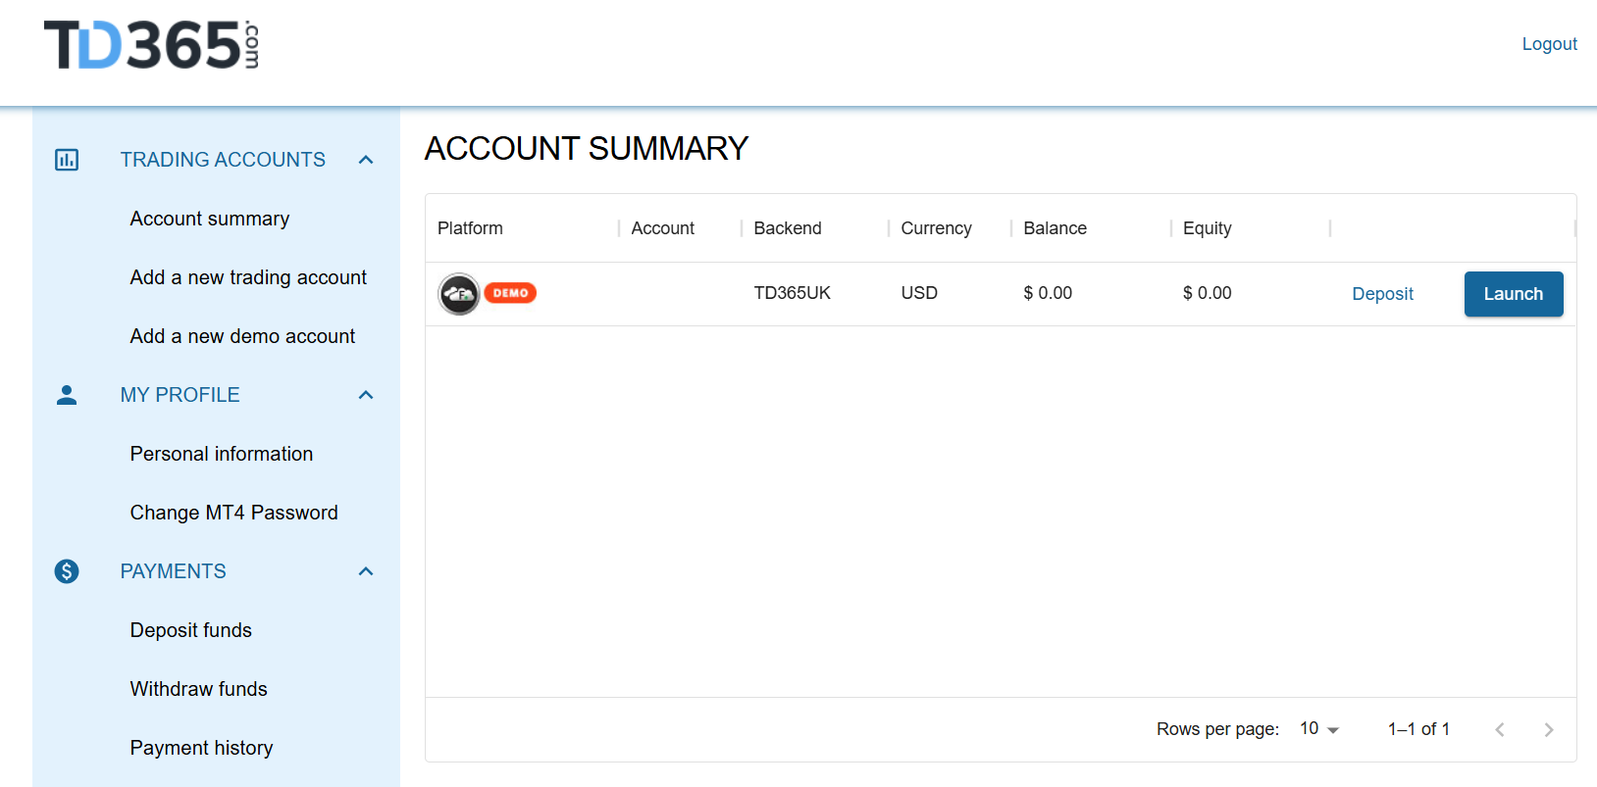Collapse the Trading Accounts section chevron

click(366, 160)
